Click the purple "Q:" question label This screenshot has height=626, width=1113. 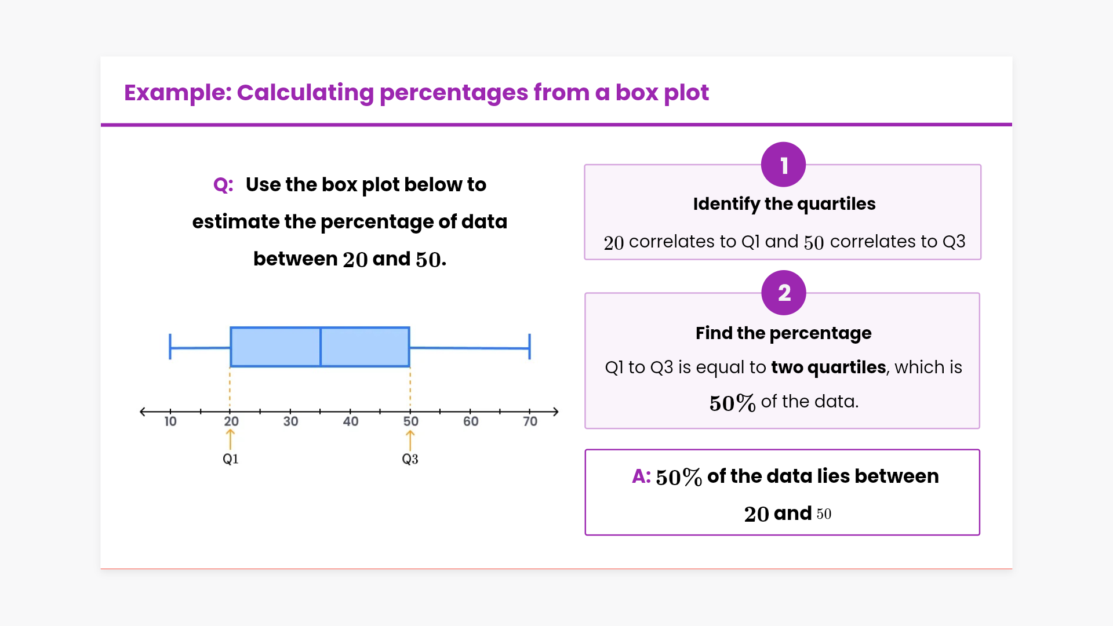coord(223,185)
